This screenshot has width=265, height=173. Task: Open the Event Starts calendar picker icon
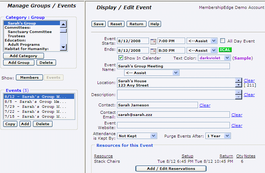(153, 41)
